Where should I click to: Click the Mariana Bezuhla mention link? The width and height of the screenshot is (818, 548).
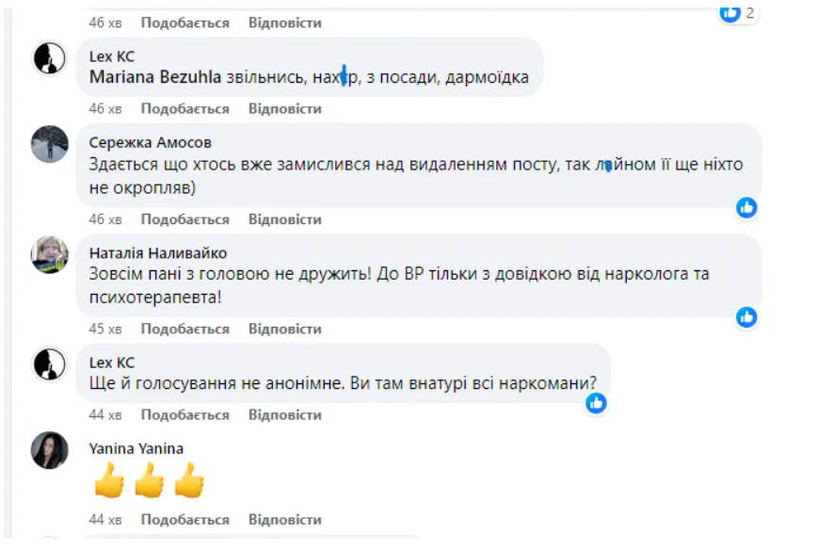coord(155,77)
